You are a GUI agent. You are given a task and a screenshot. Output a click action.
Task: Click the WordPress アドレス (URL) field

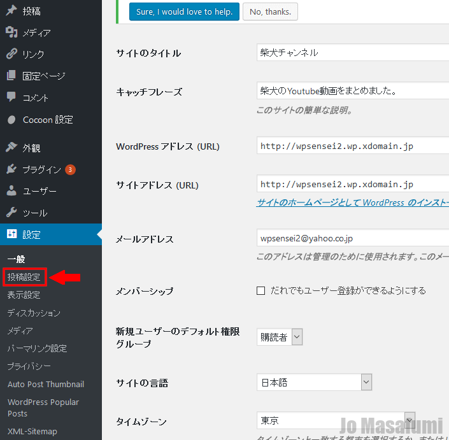tap(353, 145)
